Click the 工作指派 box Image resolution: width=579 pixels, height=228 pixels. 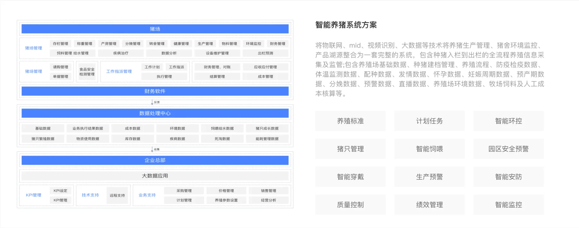[177, 67]
